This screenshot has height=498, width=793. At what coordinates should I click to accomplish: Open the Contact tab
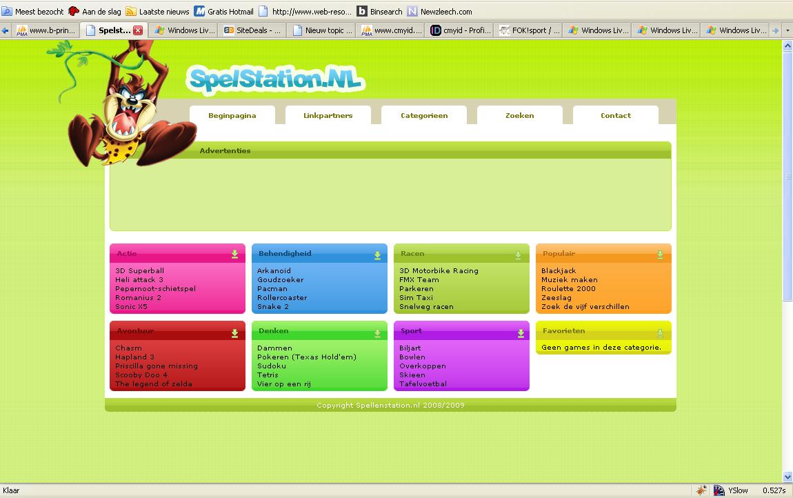click(x=616, y=115)
